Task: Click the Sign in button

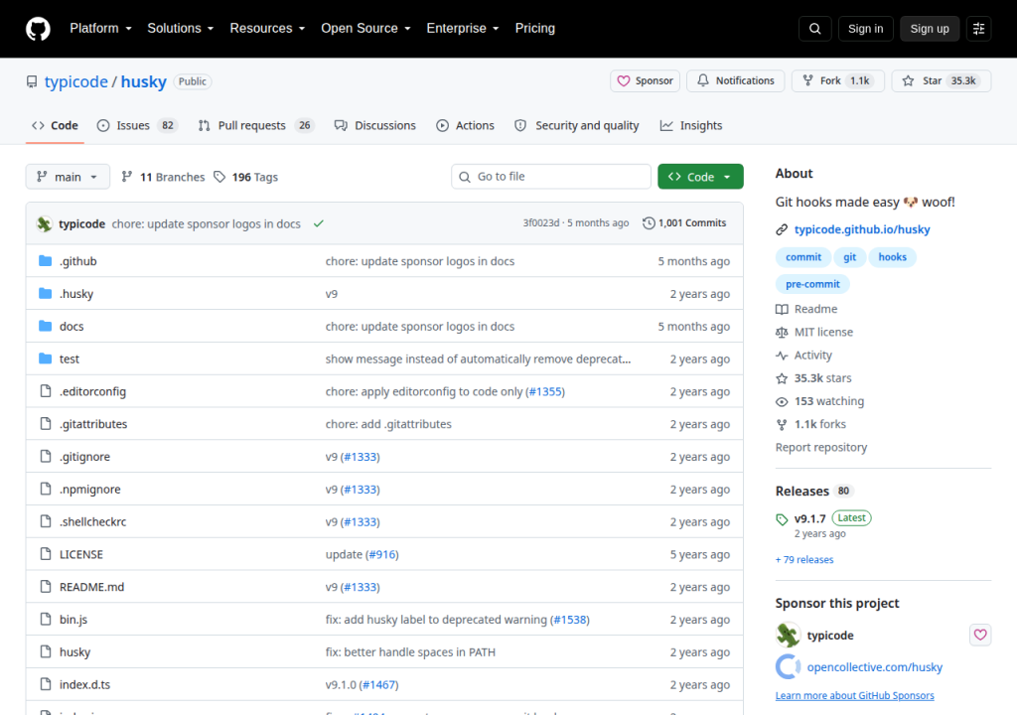Action: tap(865, 29)
